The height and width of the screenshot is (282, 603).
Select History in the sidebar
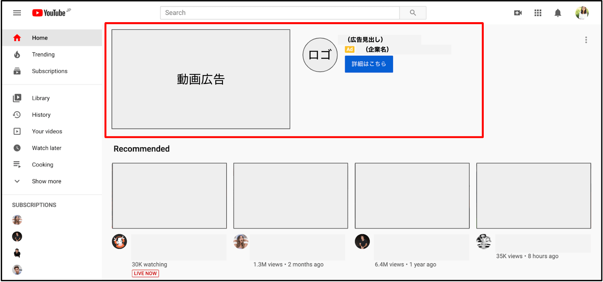pyautogui.click(x=41, y=115)
